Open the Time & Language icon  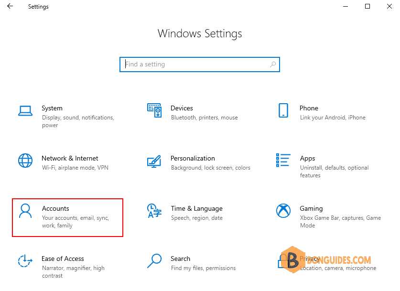pyautogui.click(x=154, y=211)
